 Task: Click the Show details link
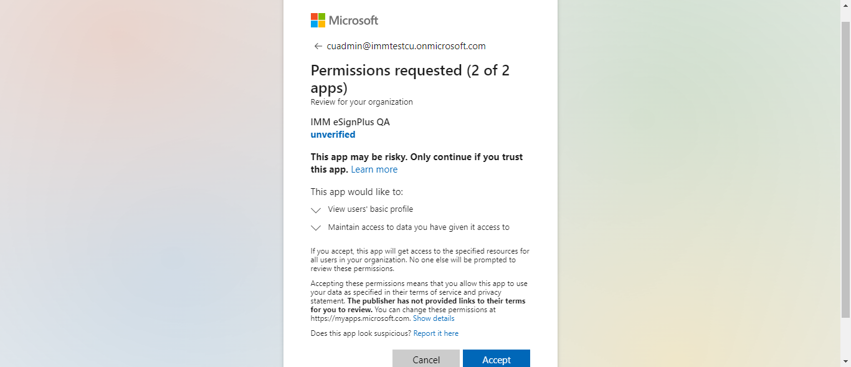pyautogui.click(x=434, y=318)
